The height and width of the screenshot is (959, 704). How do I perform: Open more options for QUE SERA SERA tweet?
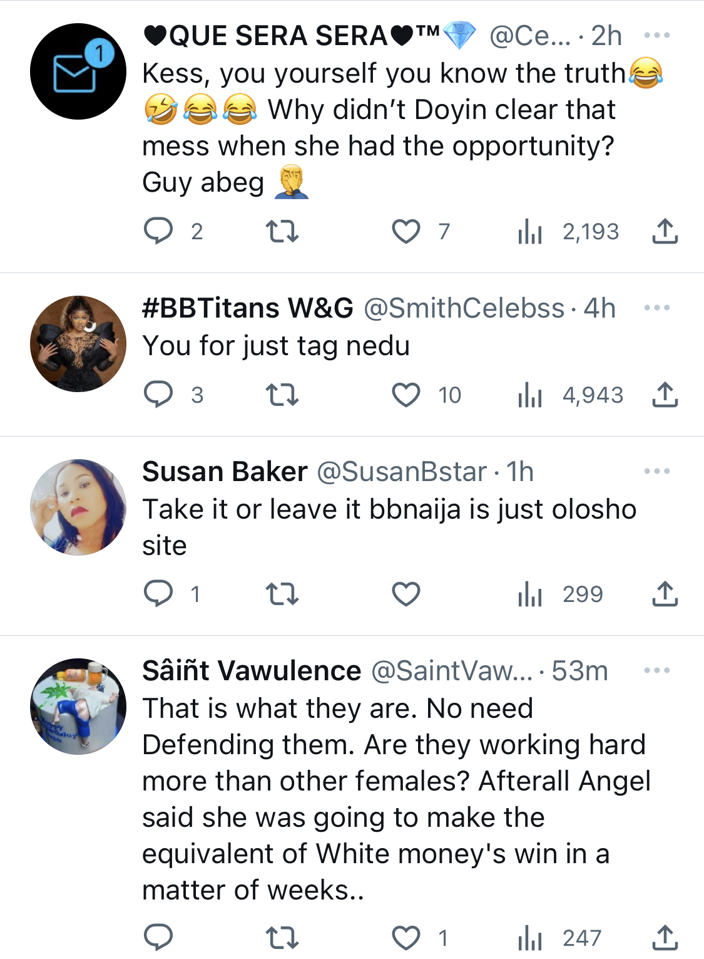[657, 35]
